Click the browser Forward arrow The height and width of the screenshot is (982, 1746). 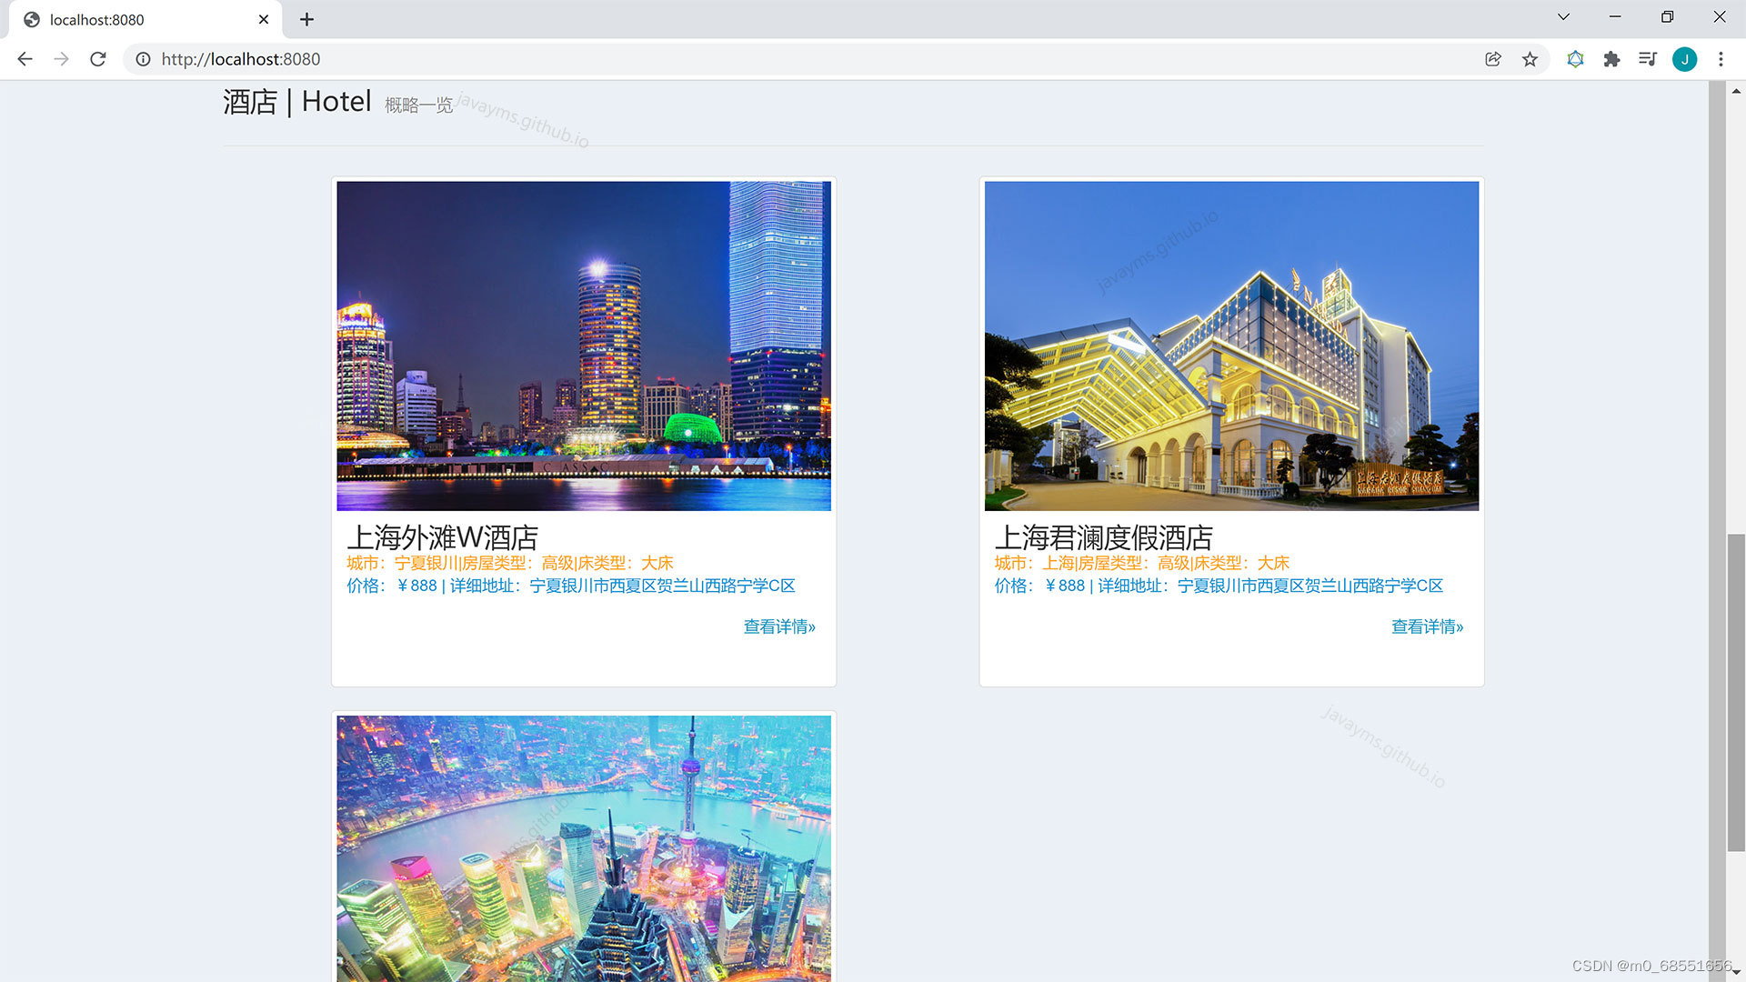point(61,59)
